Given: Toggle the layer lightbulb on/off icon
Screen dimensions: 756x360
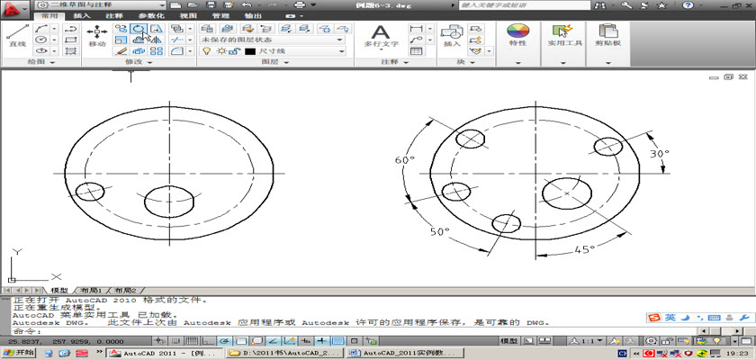Looking at the screenshot, I should 206,52.
